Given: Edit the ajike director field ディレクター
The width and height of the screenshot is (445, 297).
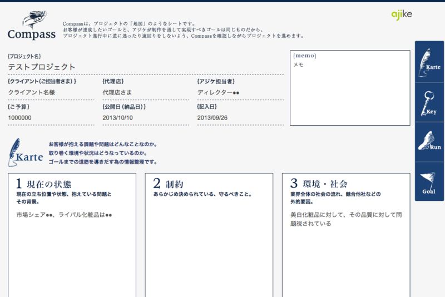Looking at the screenshot, I should click(x=240, y=92).
